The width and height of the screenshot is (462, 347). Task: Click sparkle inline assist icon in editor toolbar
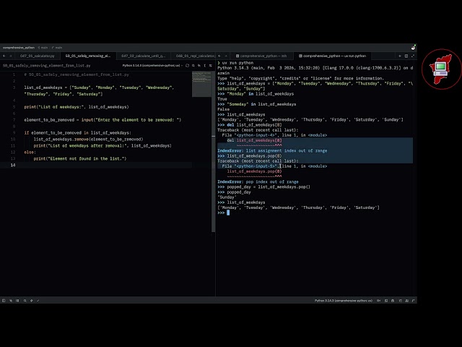(199, 66)
